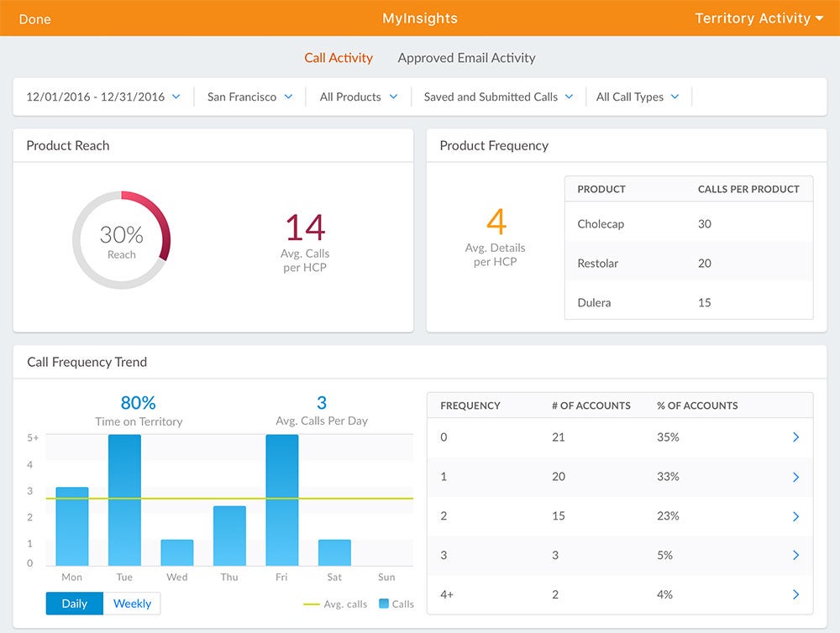Open chevron arrow for frequency 1 row
The width and height of the screenshot is (840, 633).
[x=795, y=477]
